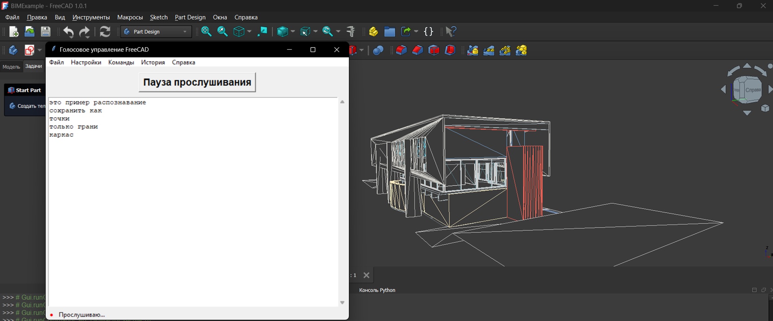Expand the draw style dropdown arrow
Screen dimensions: 773x321
[293, 32]
